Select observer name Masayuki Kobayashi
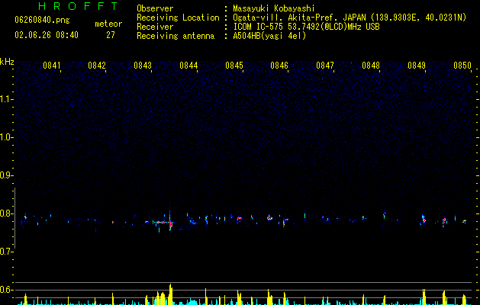The width and height of the screenshot is (480, 305). click(x=274, y=8)
